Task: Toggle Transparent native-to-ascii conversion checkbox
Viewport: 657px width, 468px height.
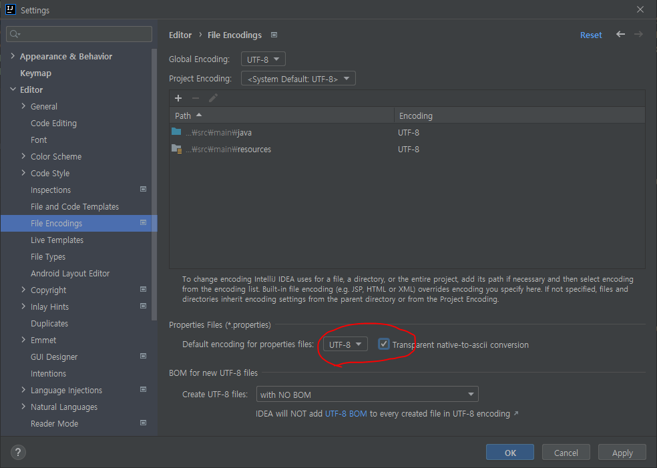Action: coord(384,344)
